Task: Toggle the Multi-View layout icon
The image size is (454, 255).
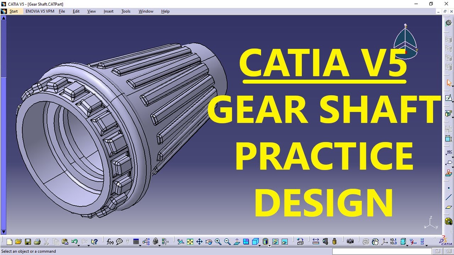Action: tap(246, 242)
